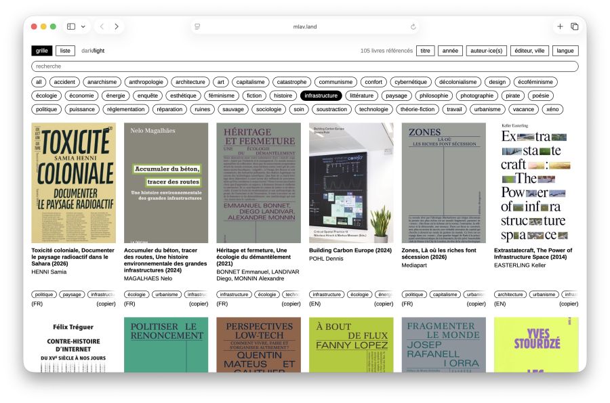Open Perspectives Low-Tech cover
610x403 pixels.
(259, 345)
